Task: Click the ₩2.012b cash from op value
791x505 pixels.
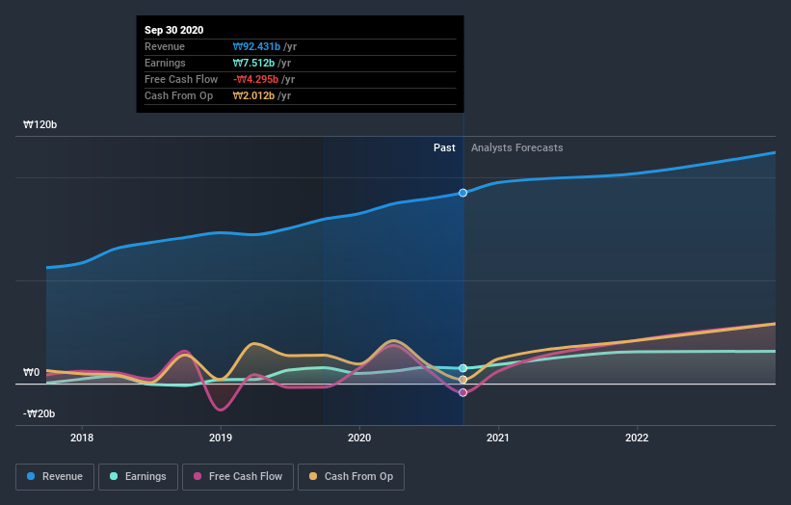Action: tap(253, 95)
